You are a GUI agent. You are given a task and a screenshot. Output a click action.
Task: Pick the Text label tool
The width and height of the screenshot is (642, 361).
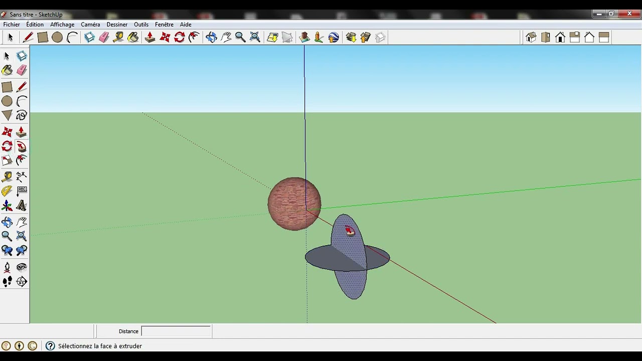click(22, 191)
